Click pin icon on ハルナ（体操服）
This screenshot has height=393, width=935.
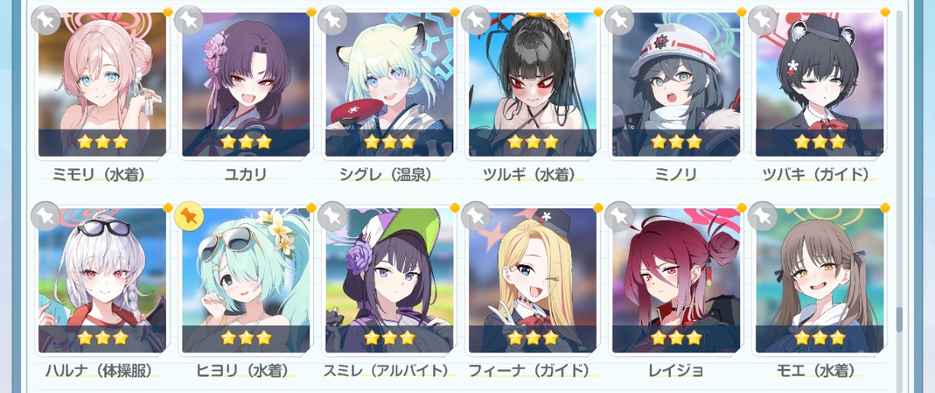pos(46,216)
